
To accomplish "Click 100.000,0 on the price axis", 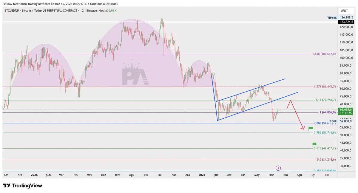I will (347, 58).
